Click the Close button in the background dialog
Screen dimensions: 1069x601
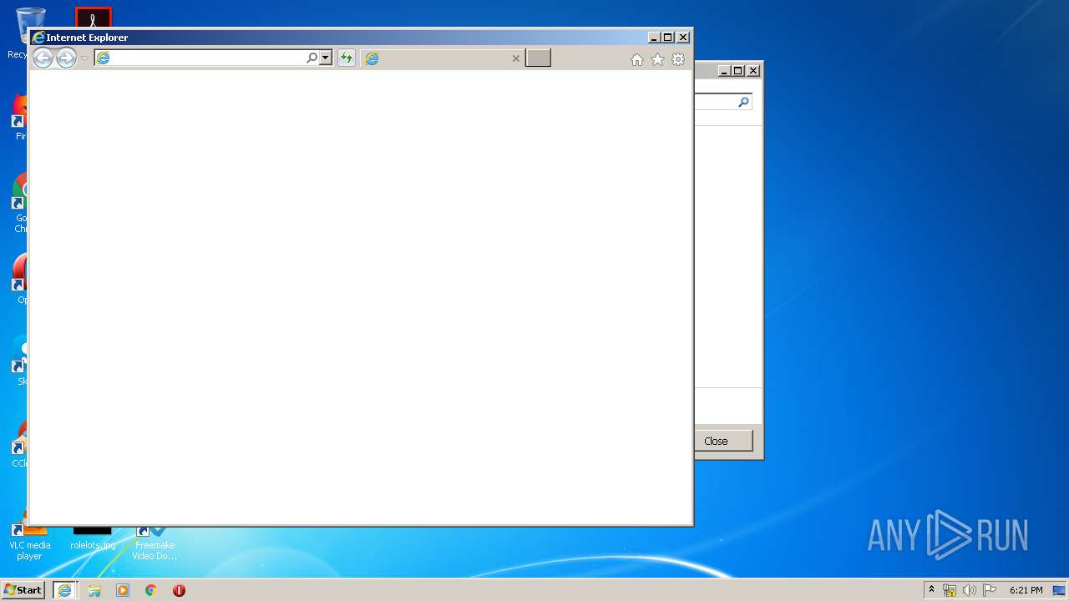pyautogui.click(x=723, y=441)
